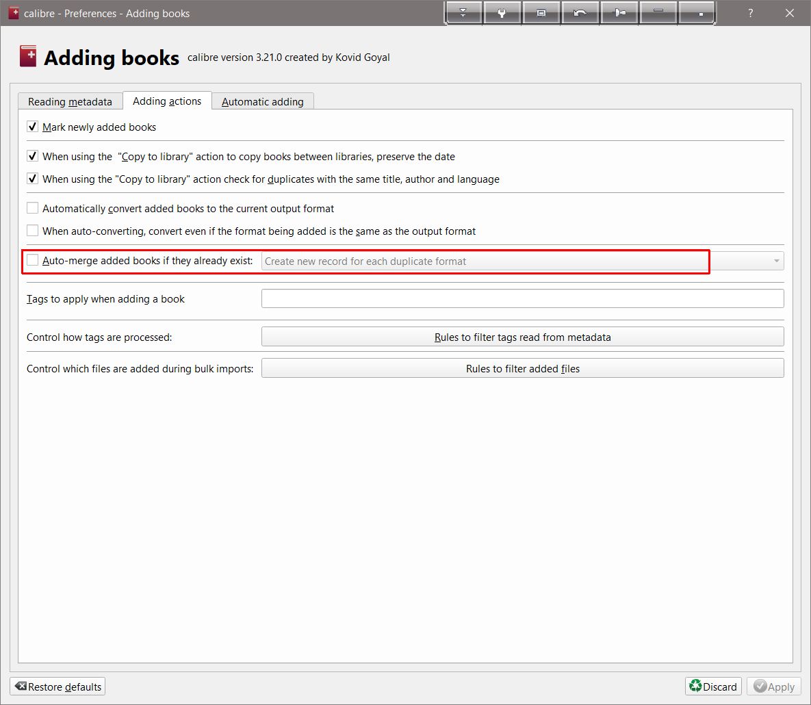Image resolution: width=811 pixels, height=705 pixels.
Task: Click 'Tags to apply when adding a book' label
Action: point(105,299)
